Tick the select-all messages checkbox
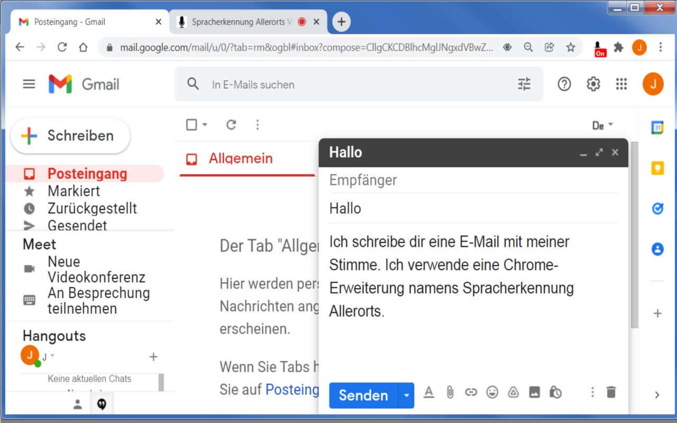 (x=192, y=125)
